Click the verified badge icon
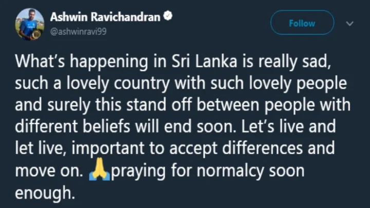The image size is (370, 208). 168,17
